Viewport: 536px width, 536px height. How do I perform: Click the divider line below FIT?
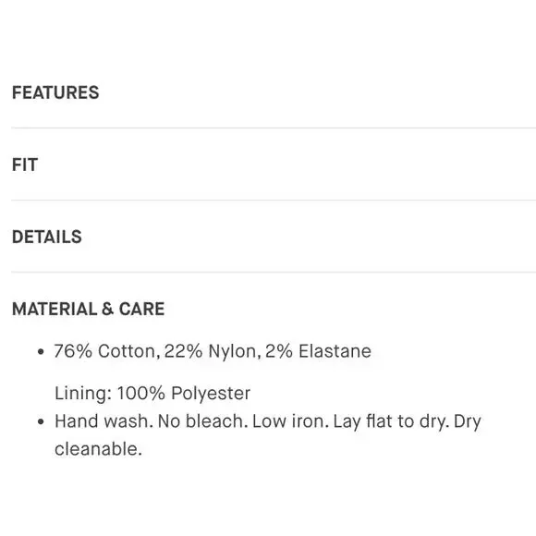[x=274, y=200]
